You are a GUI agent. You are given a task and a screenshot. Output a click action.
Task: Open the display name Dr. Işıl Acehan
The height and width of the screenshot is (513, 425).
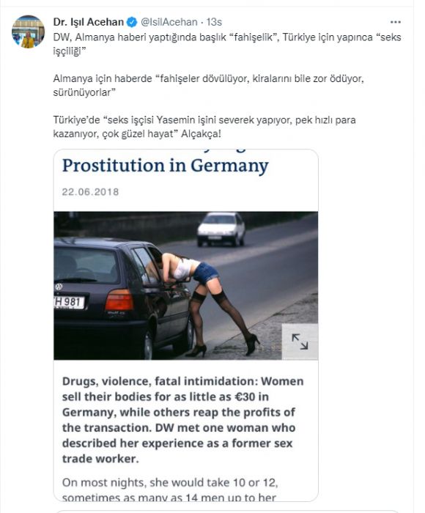[89, 22]
